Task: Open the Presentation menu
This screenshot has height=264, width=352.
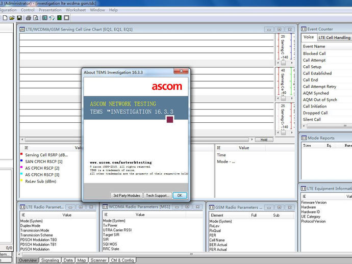Action: 50,10
